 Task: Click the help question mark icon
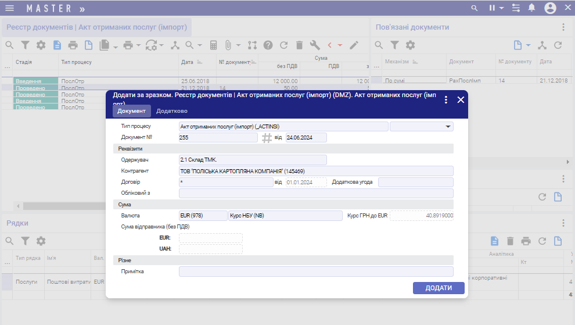268,45
